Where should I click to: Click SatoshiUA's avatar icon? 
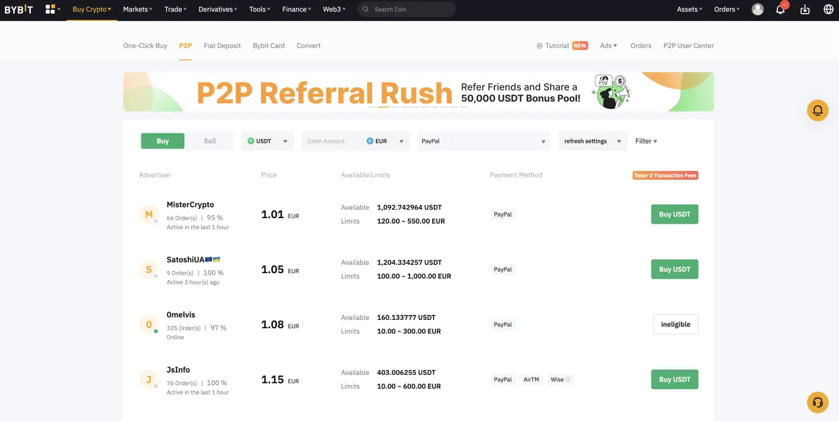(x=149, y=269)
